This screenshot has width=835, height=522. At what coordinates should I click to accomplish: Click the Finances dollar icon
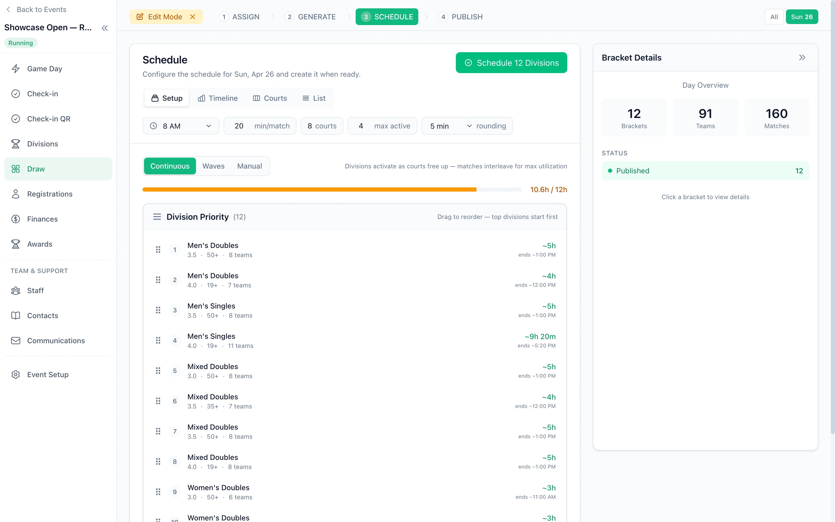16,219
